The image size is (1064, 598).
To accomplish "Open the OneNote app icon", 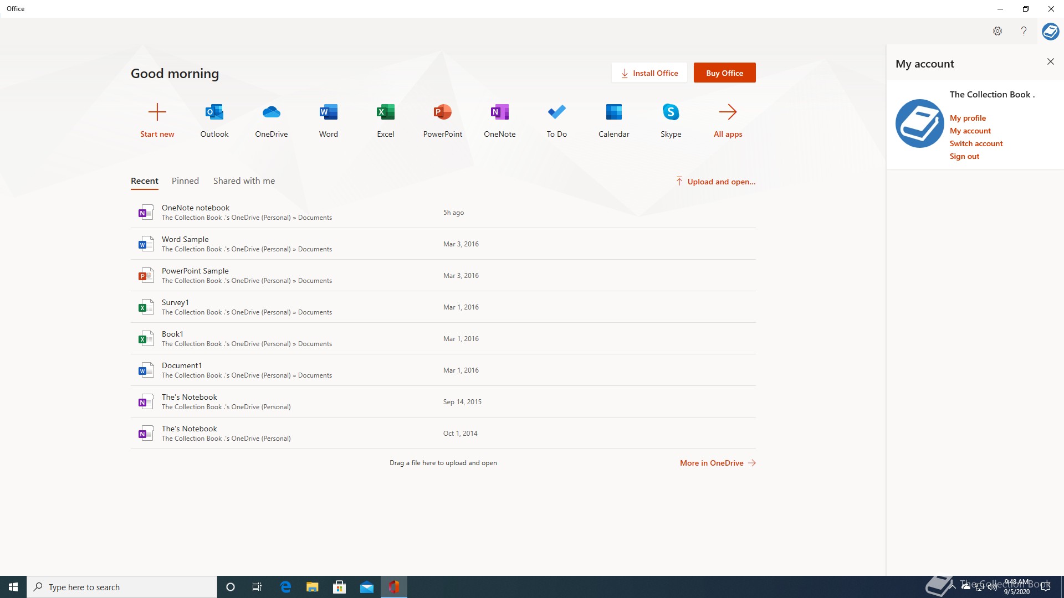I will 499,112.
